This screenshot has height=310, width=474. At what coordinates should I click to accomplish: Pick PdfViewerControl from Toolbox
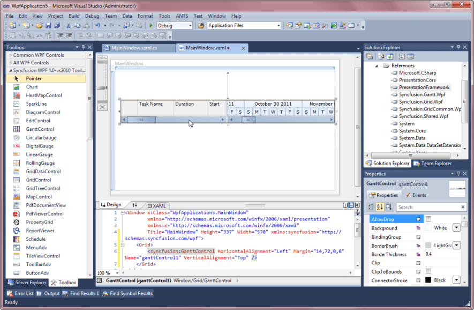(44, 214)
